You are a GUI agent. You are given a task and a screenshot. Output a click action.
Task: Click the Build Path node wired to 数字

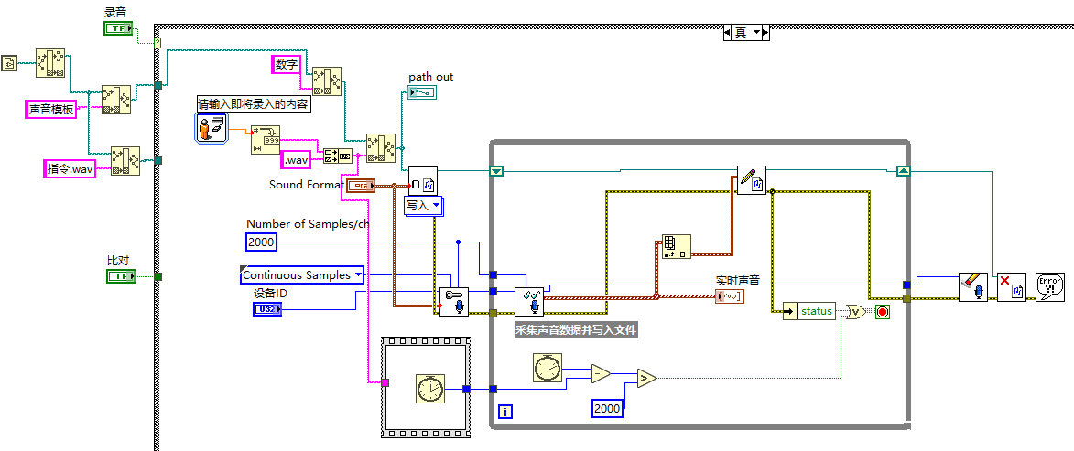[327, 81]
